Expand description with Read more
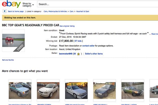 pyautogui.click(x=155, y=34)
